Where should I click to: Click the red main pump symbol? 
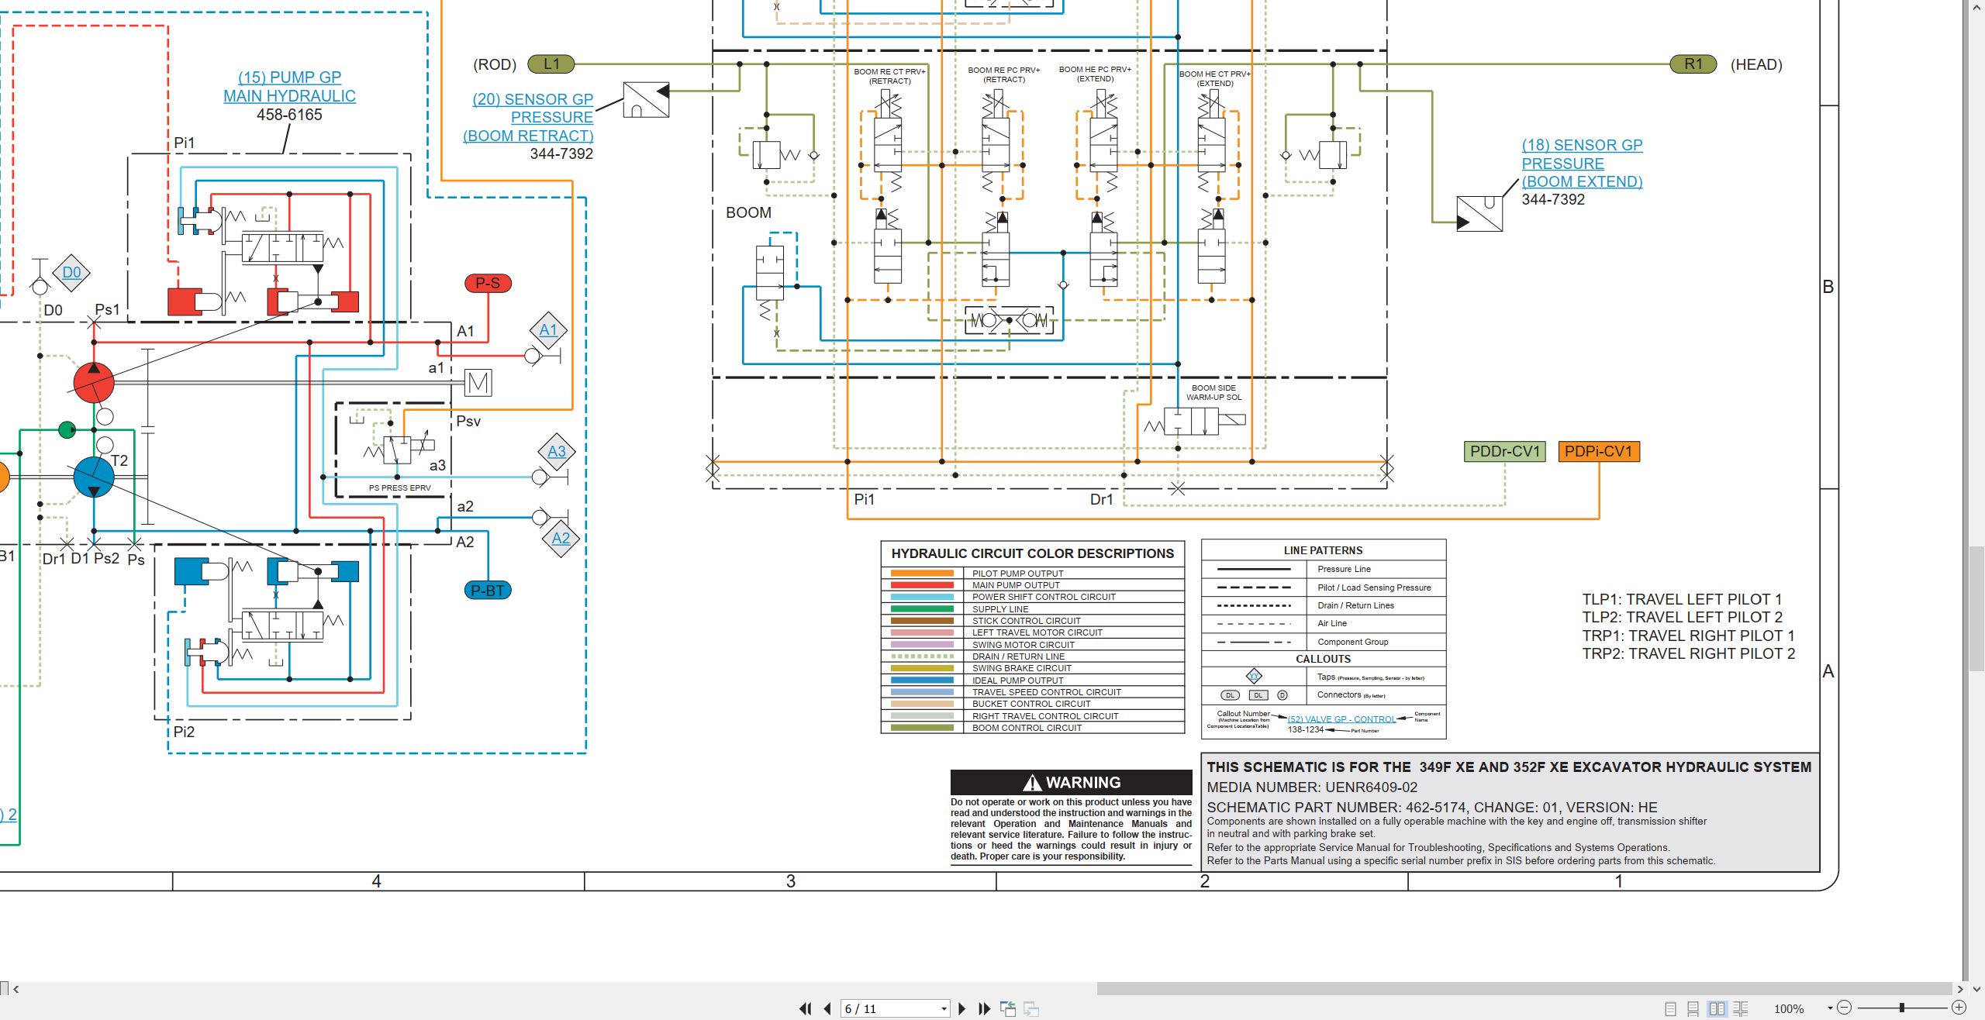(94, 382)
